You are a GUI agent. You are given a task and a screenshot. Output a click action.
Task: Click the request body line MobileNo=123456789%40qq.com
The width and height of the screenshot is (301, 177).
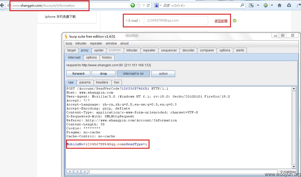point(107,144)
